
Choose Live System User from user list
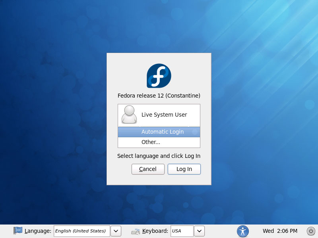coord(159,115)
